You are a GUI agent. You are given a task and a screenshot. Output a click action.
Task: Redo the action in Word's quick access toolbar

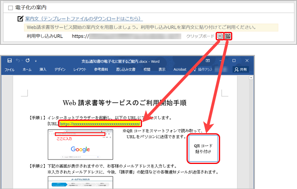(28, 61)
